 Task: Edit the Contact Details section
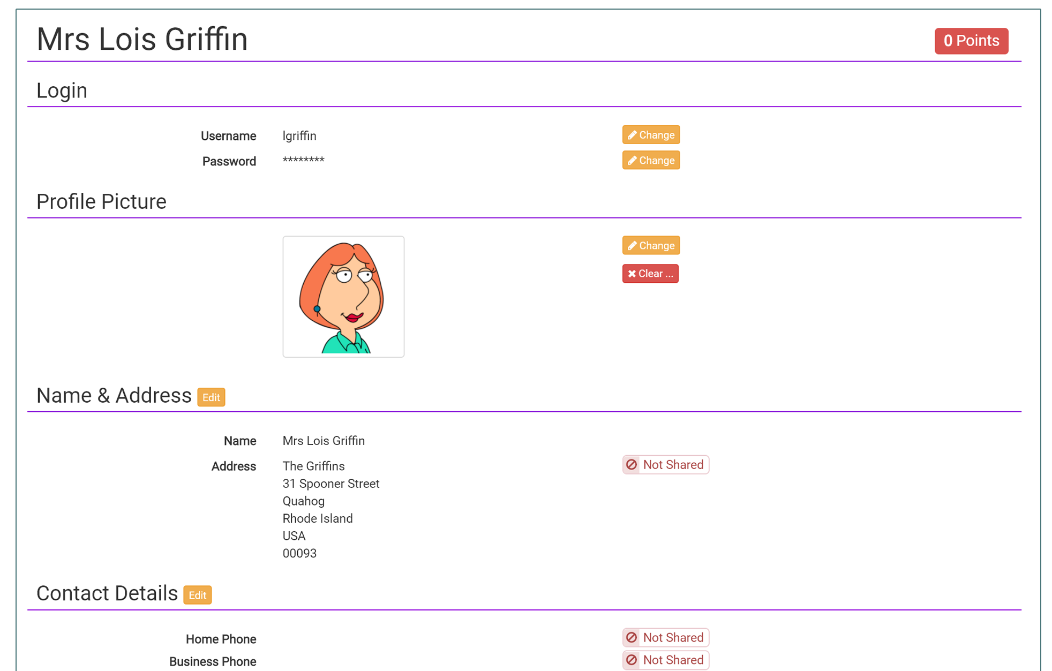[x=197, y=595]
